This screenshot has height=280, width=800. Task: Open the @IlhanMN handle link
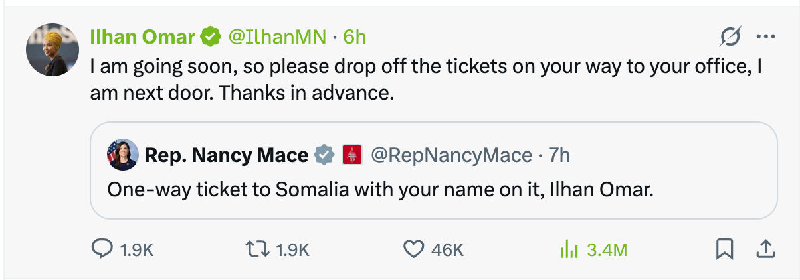(277, 37)
